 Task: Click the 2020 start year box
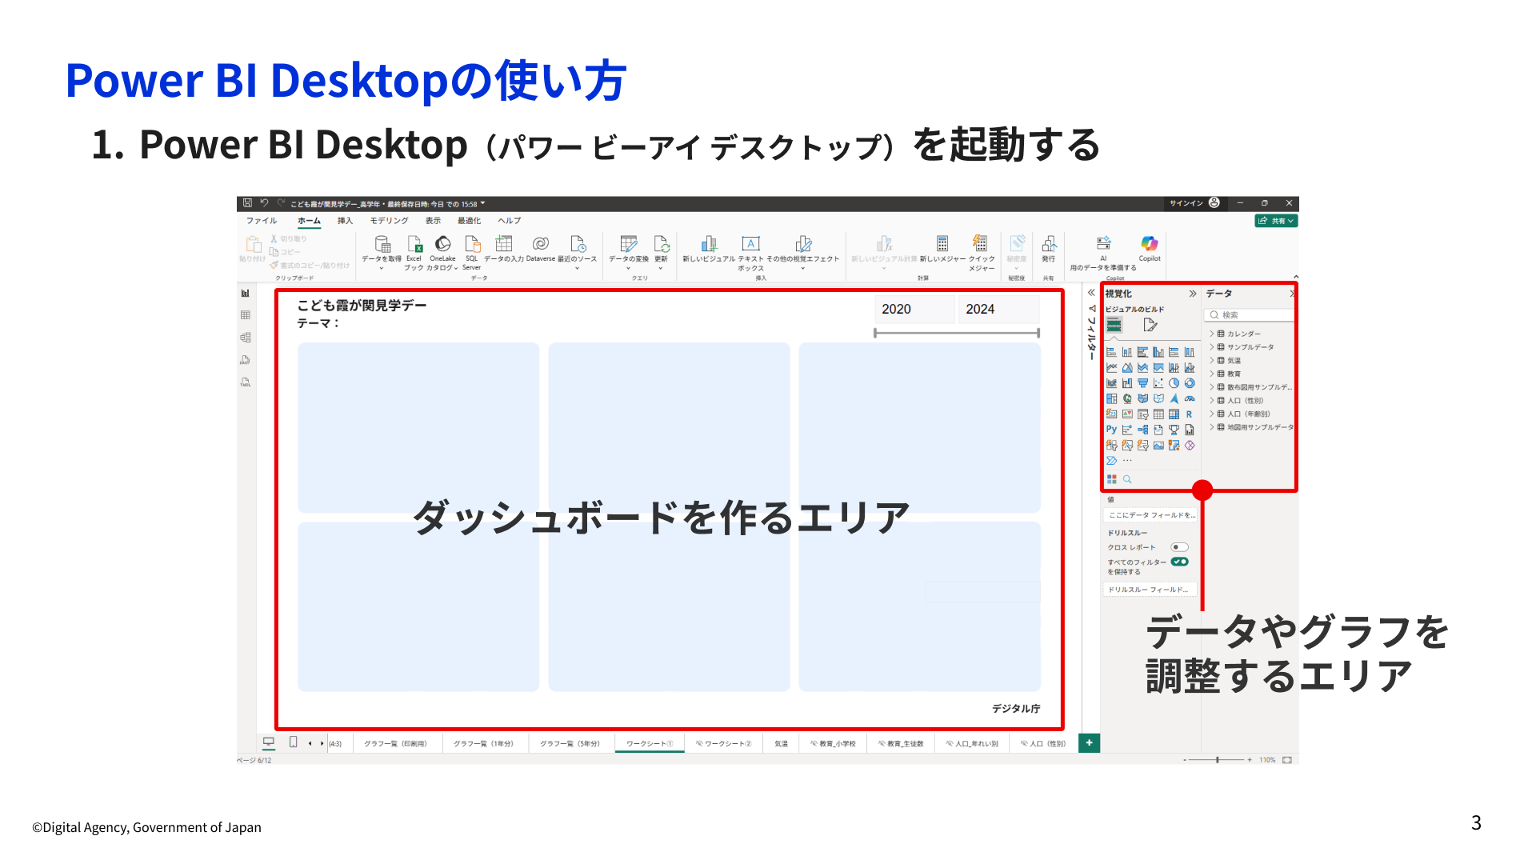coord(914,310)
